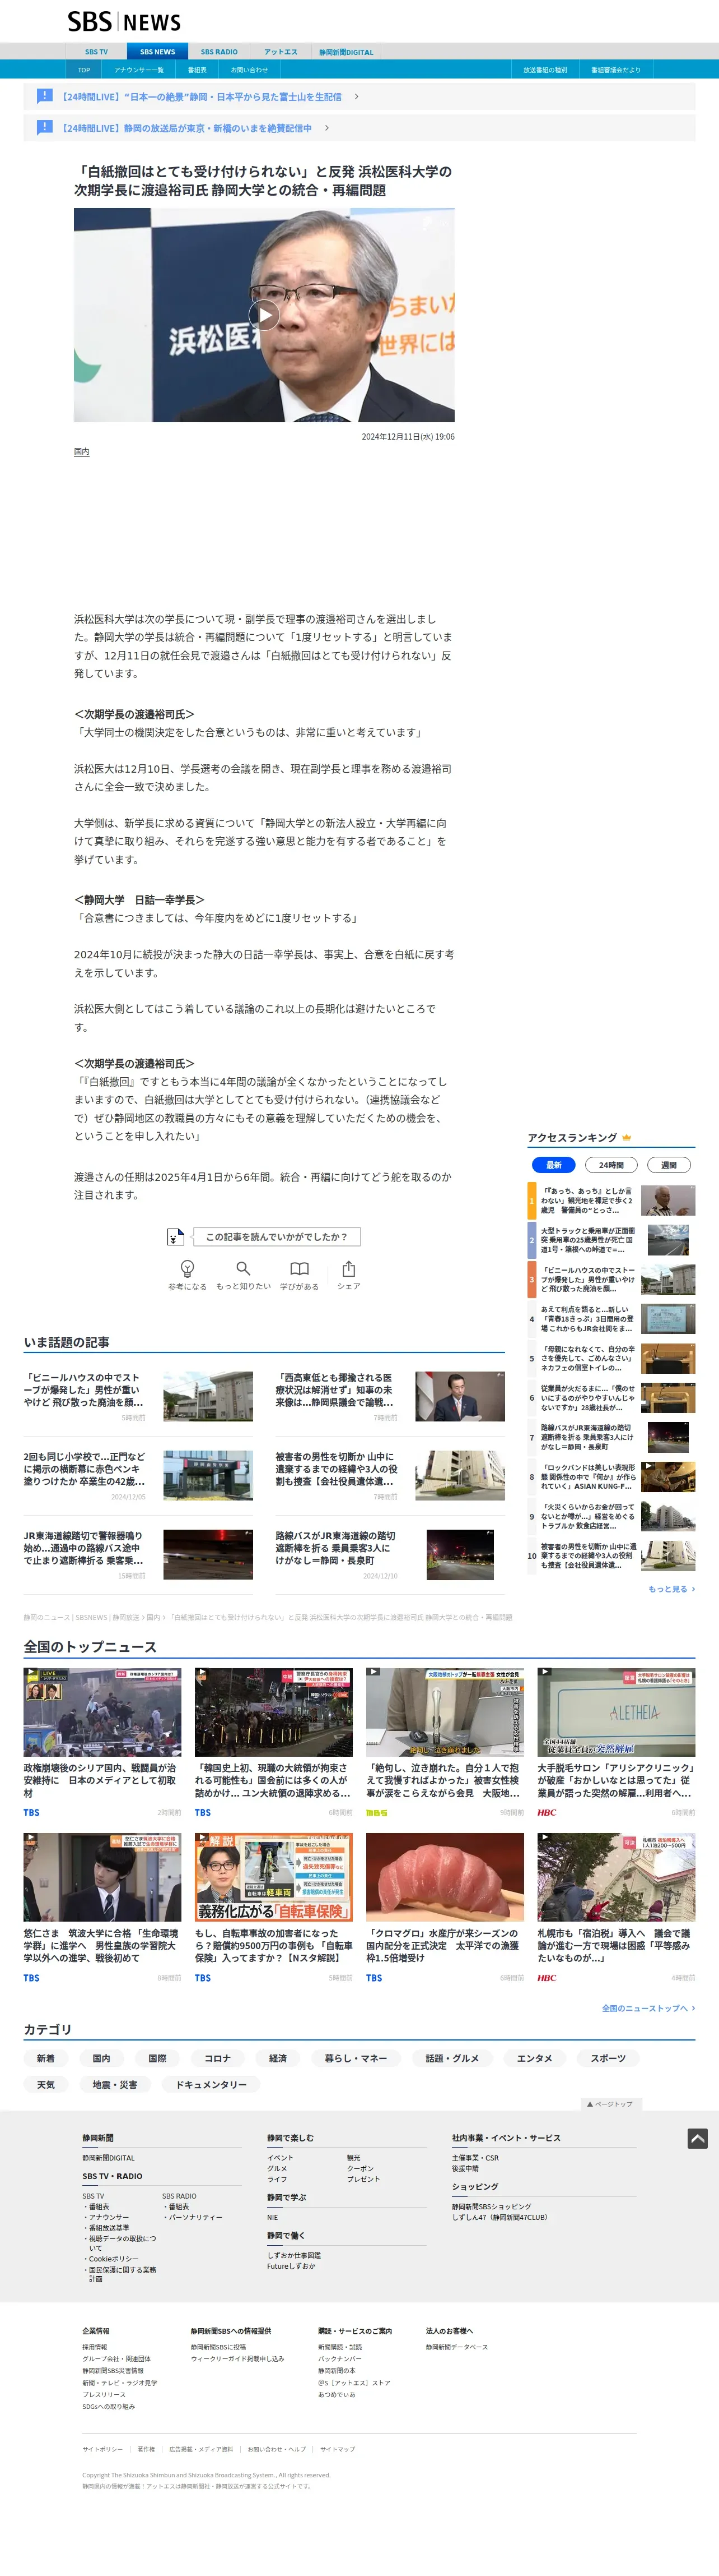Open 全国のニューストップへ link

[x=648, y=2007]
